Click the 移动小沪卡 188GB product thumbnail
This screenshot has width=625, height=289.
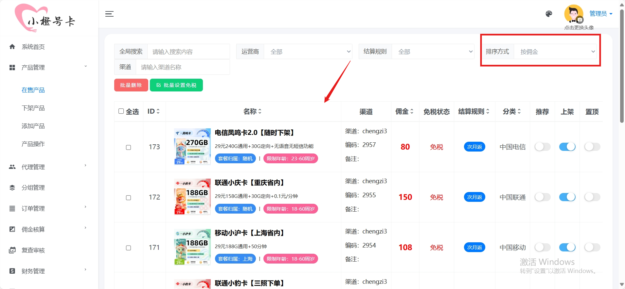[192, 247]
